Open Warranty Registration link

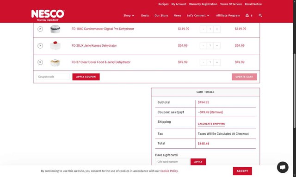[x=203, y=4]
